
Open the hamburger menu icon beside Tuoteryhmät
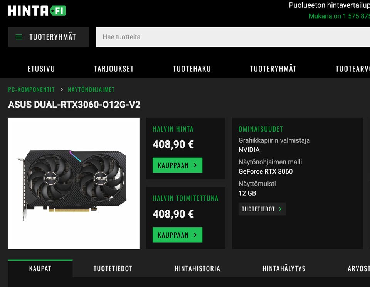[x=19, y=37]
